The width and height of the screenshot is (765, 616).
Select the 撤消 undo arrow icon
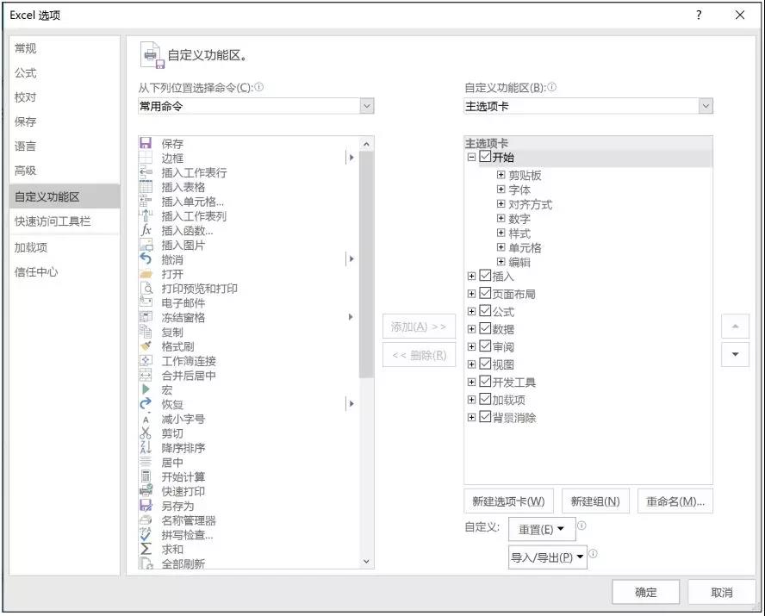(145, 259)
